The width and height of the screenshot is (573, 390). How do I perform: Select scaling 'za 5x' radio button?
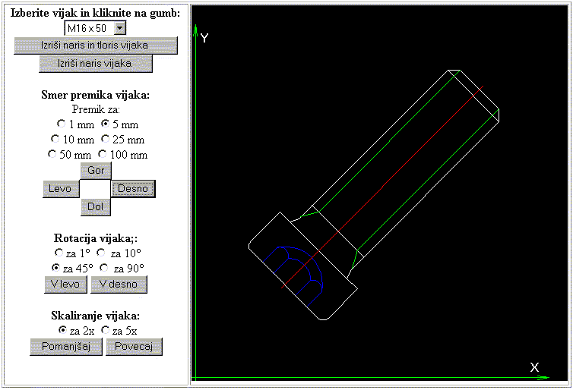point(105,330)
